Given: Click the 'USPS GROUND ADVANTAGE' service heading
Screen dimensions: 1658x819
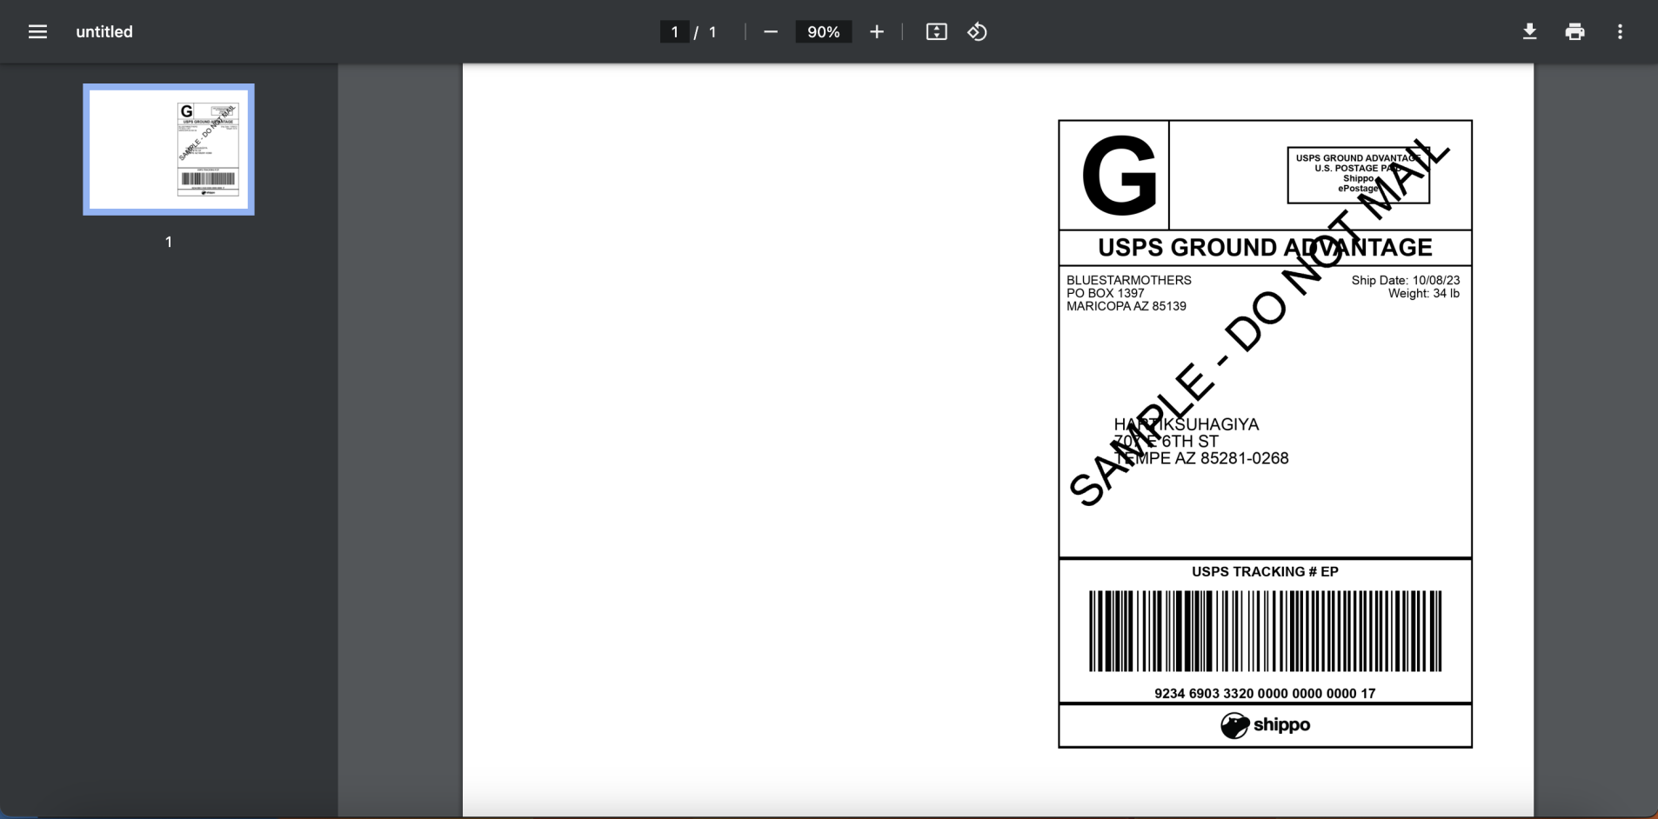Looking at the screenshot, I should [1265, 248].
